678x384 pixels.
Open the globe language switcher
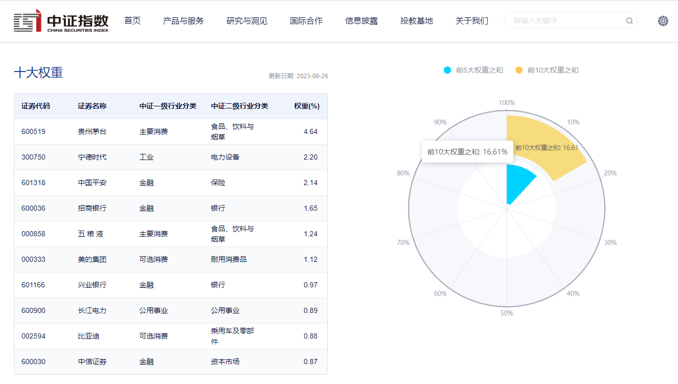[x=663, y=21]
